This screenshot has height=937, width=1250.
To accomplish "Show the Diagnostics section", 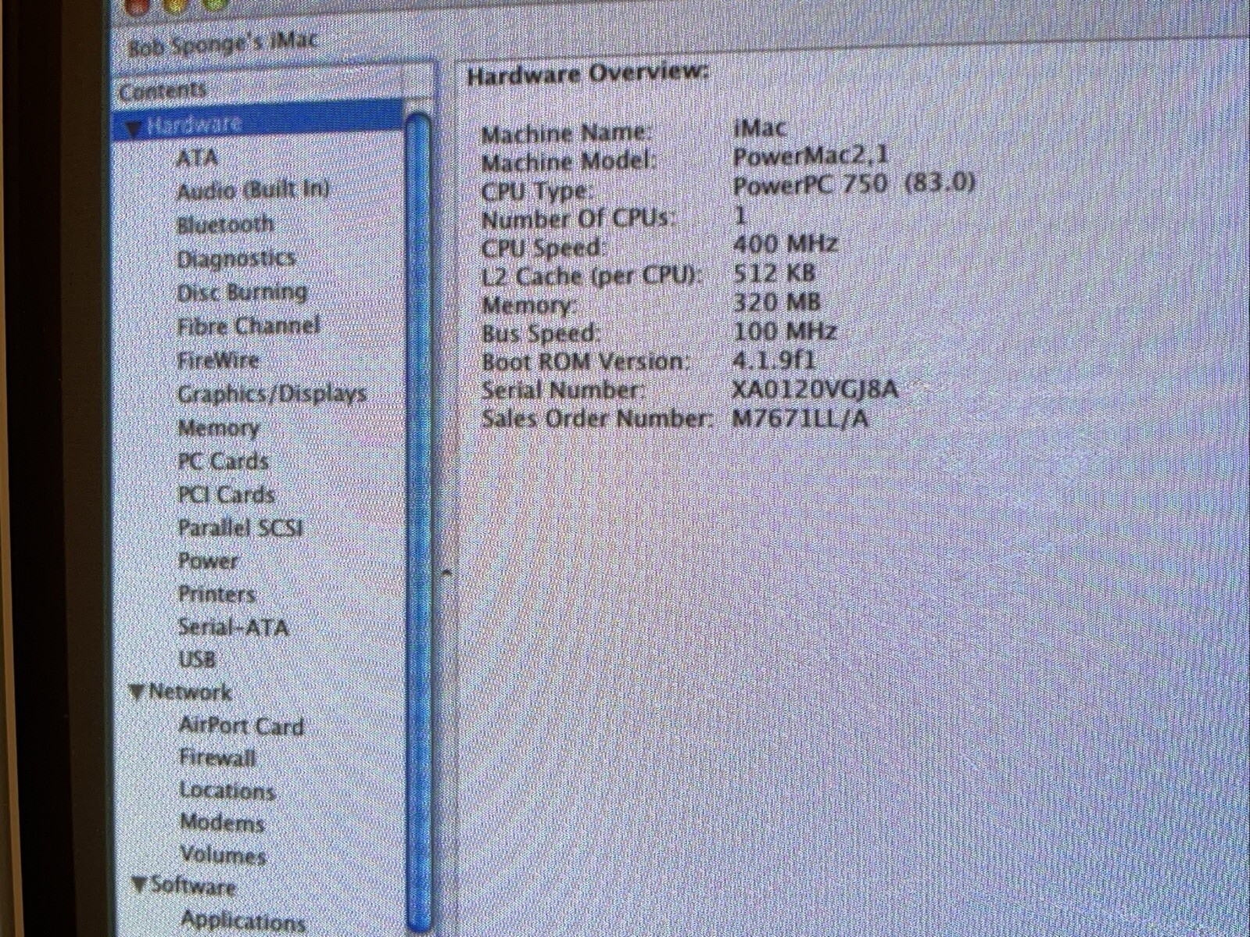I will point(236,259).
